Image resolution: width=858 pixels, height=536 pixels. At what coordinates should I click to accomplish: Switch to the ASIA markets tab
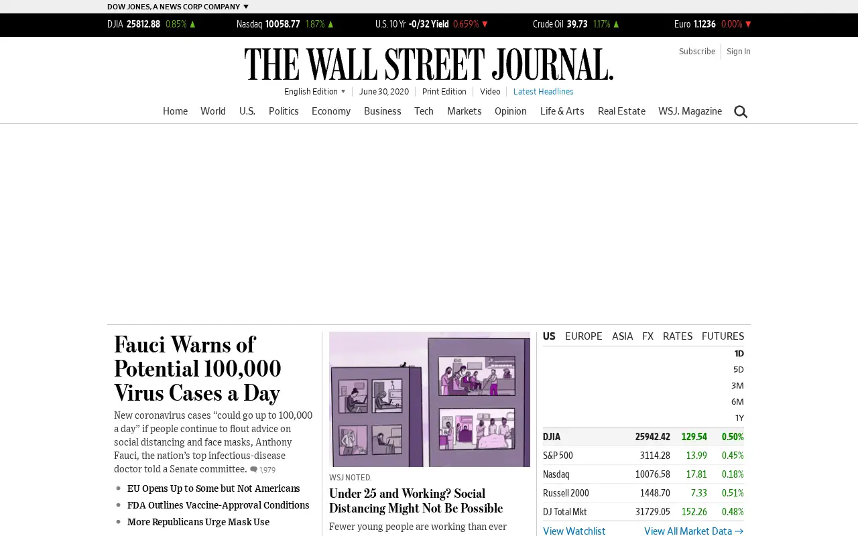point(622,336)
